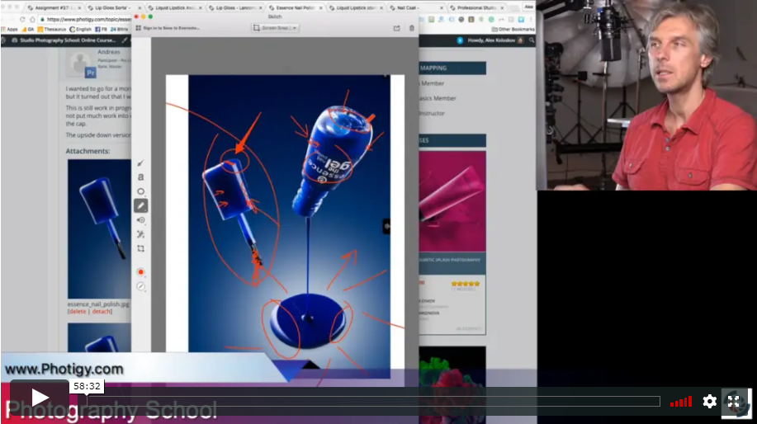Image resolution: width=757 pixels, height=424 pixels.
Task: Switch to the Lip Gloss - Lancome tab
Action: coord(235,7)
